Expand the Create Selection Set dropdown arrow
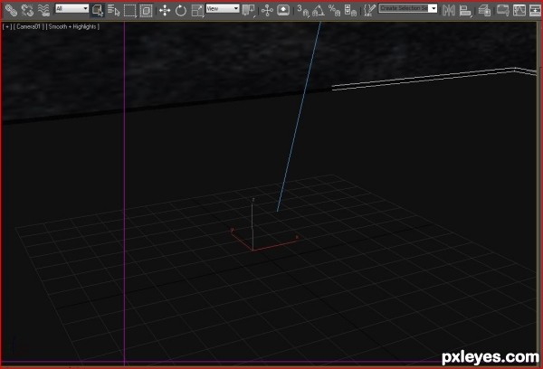The width and height of the screenshot is (543, 369). click(433, 8)
